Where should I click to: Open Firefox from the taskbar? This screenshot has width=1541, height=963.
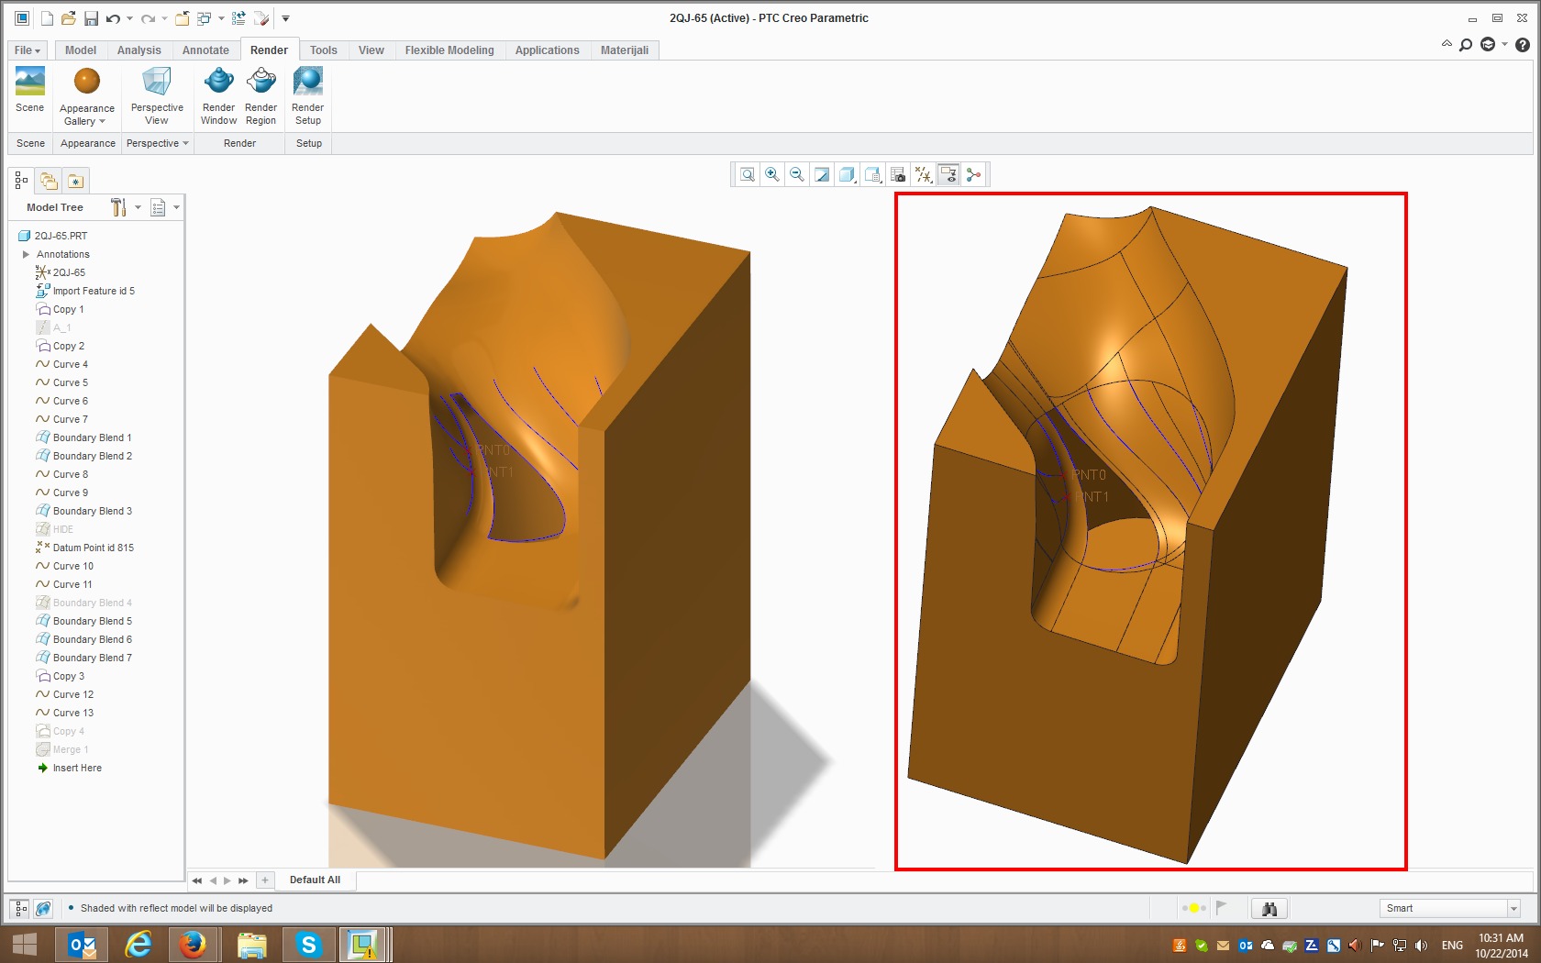click(193, 944)
